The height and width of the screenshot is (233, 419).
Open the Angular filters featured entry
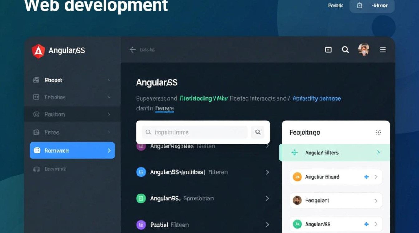(335, 152)
